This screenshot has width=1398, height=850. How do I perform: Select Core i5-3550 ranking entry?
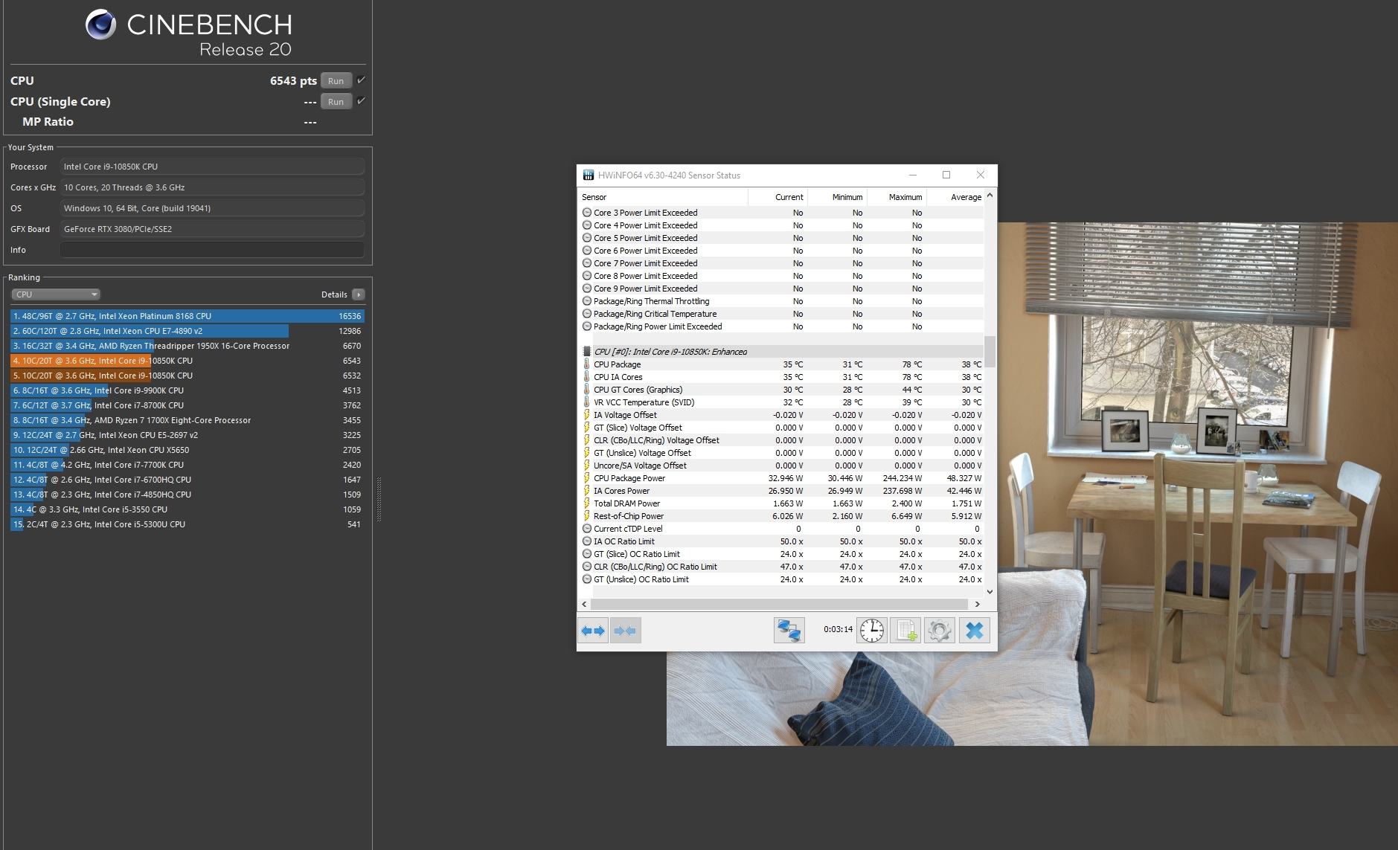pyautogui.click(x=187, y=509)
